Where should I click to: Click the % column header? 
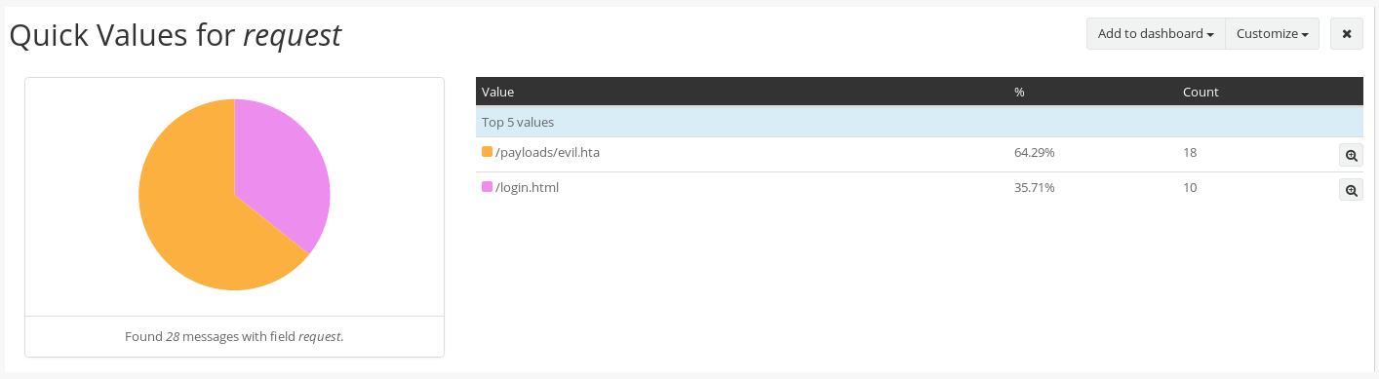[x=1019, y=92]
